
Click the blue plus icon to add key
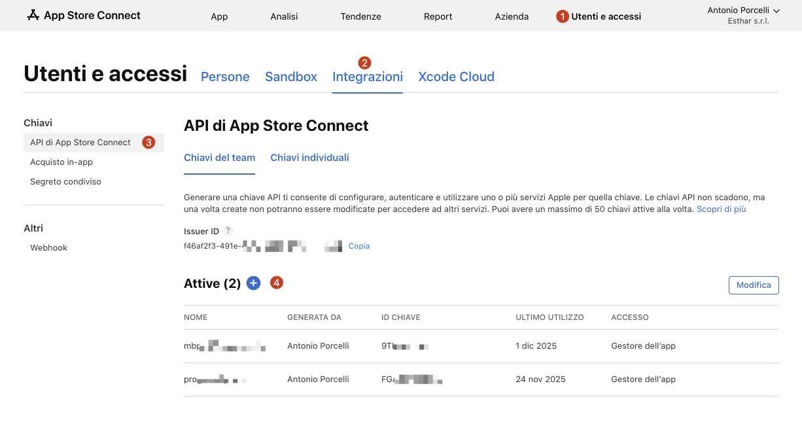coord(253,283)
